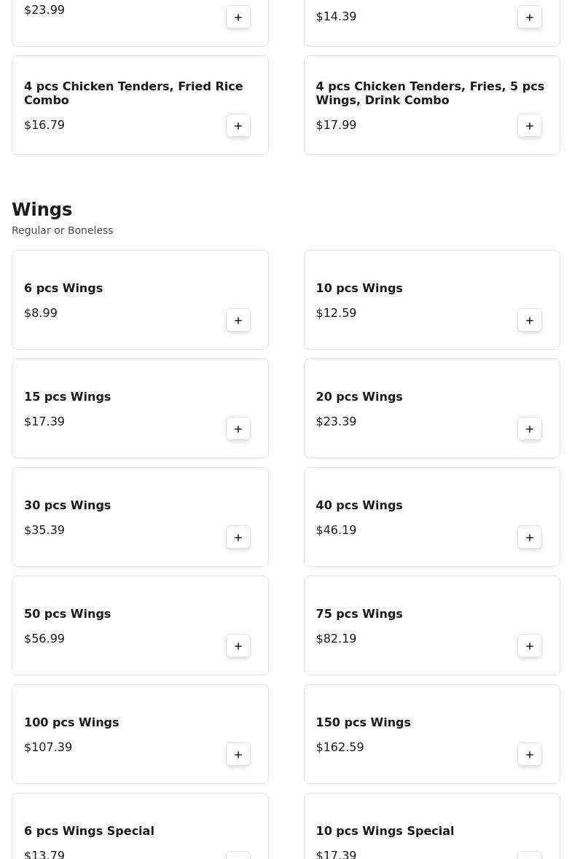Click the Wings section heading
Screen dimensions: 572x859
tap(42, 210)
